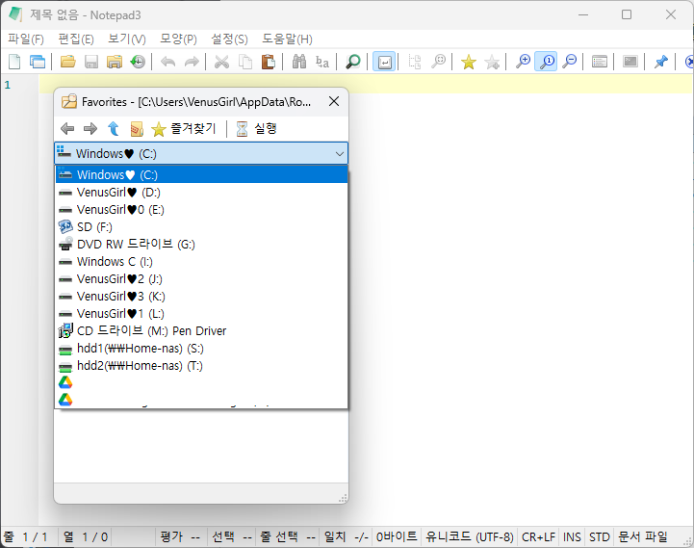Click the New document toolbar icon
694x548 pixels.
click(x=14, y=62)
